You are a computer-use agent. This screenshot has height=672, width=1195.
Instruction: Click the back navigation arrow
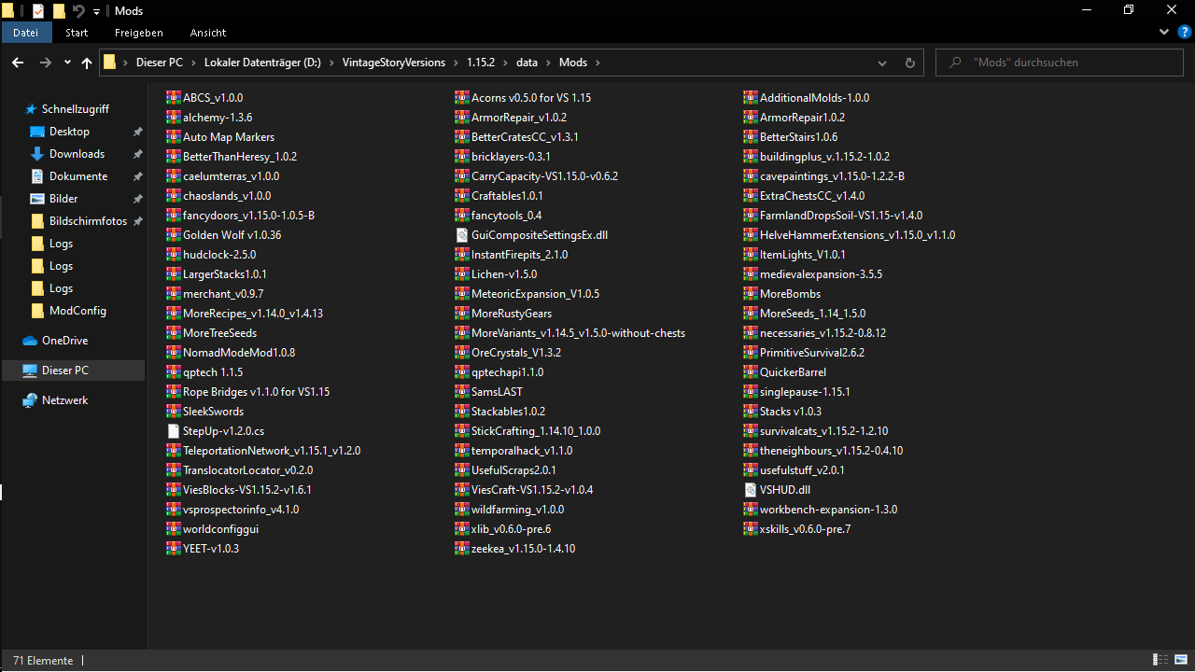coord(17,63)
